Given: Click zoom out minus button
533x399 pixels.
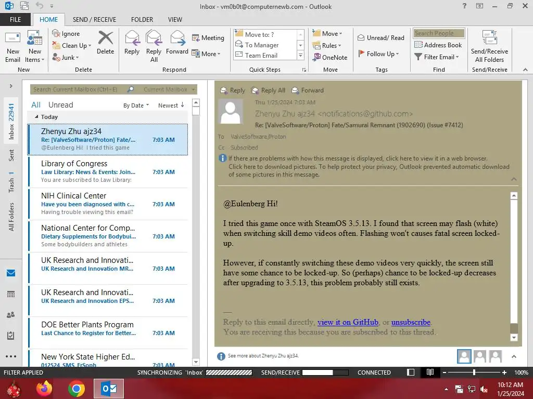Looking at the screenshot, I should point(444,372).
